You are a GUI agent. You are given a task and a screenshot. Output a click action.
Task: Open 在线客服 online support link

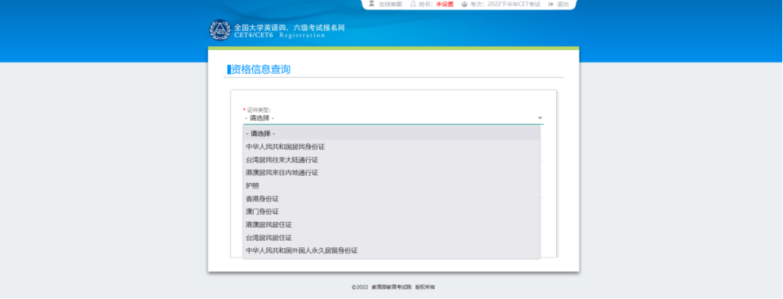coord(390,4)
